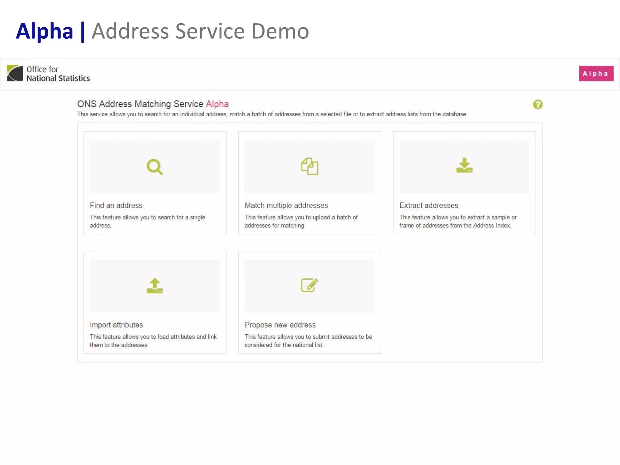Image resolution: width=620 pixels, height=465 pixels.
Task: Click the overlapping documents match icon
Action: (x=309, y=166)
